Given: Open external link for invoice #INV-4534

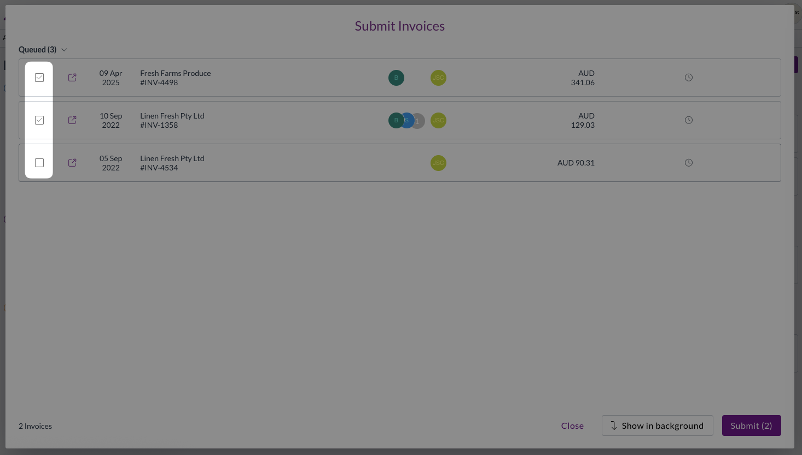Looking at the screenshot, I should (x=72, y=163).
